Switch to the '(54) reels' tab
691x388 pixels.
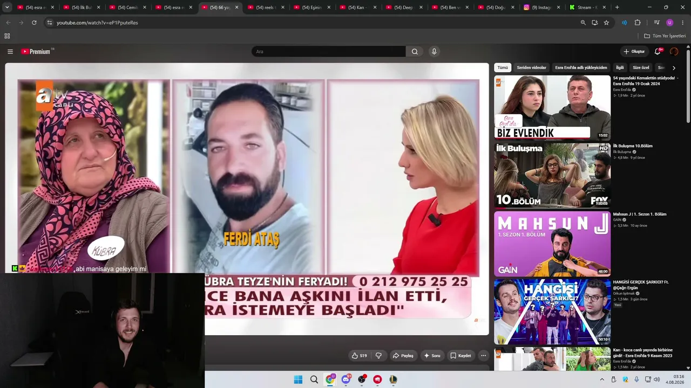265,8
